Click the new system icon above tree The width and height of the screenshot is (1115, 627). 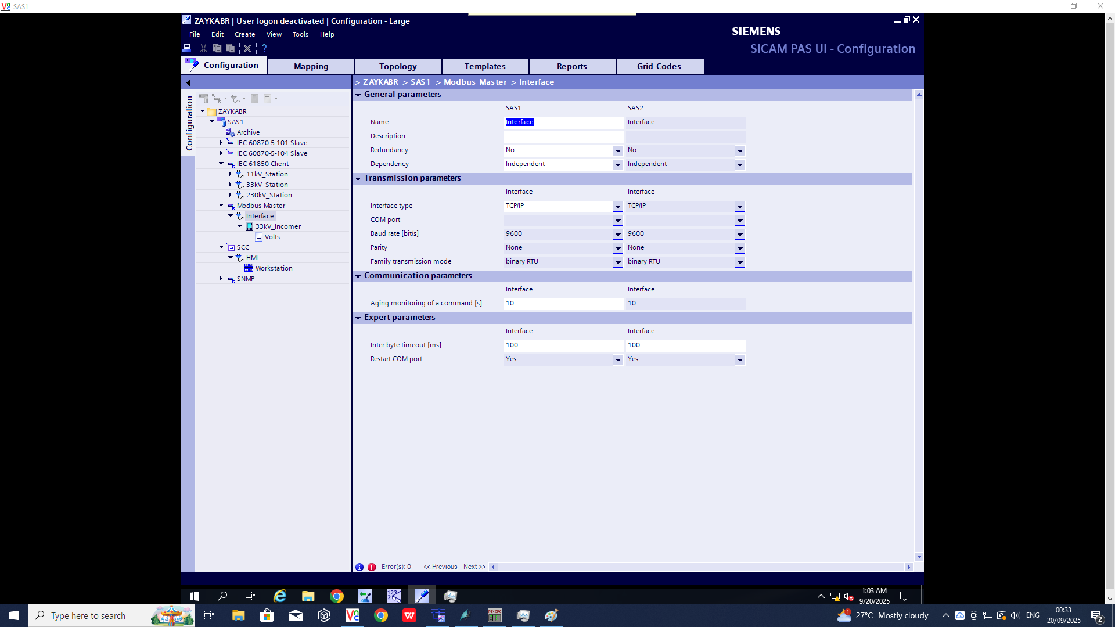click(x=203, y=99)
